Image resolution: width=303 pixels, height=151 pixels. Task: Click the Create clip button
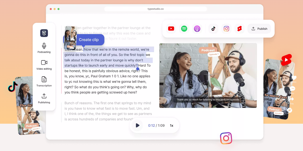coord(89,40)
